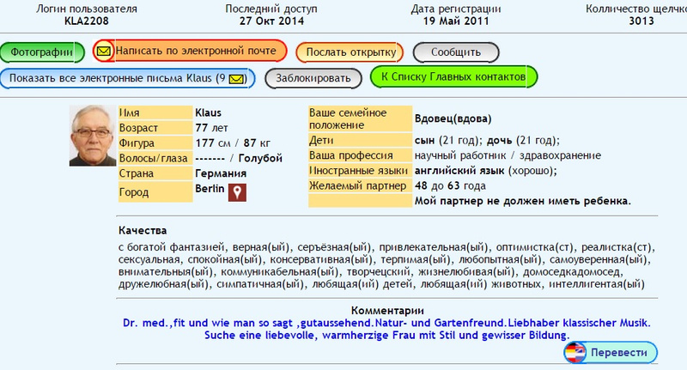Image resolution: width=687 pixels, height=370 pixels.
Task: Click envelope icon in Показать все письма button
Action: pyautogui.click(x=237, y=79)
